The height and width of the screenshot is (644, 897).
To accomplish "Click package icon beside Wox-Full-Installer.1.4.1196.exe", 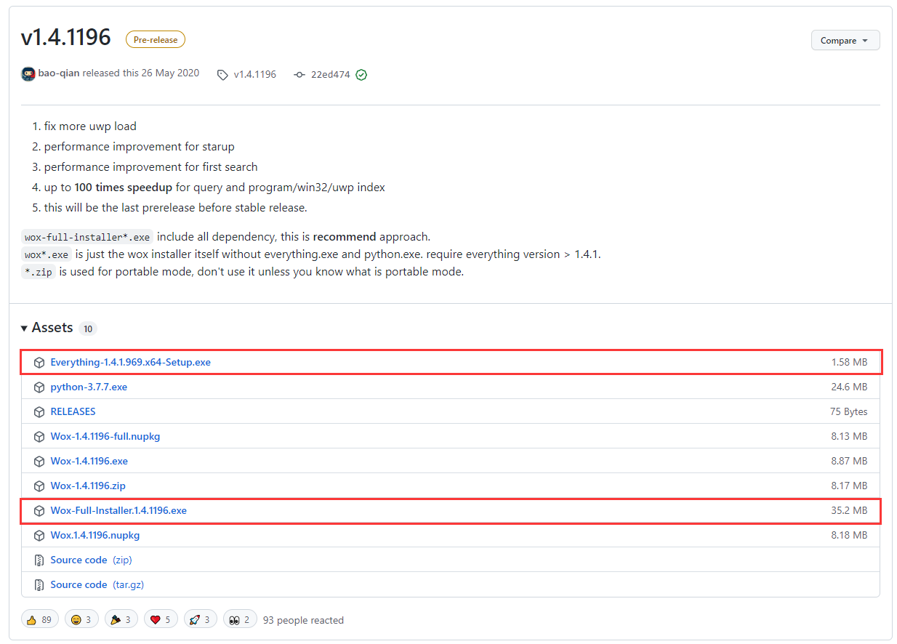I will coord(39,510).
